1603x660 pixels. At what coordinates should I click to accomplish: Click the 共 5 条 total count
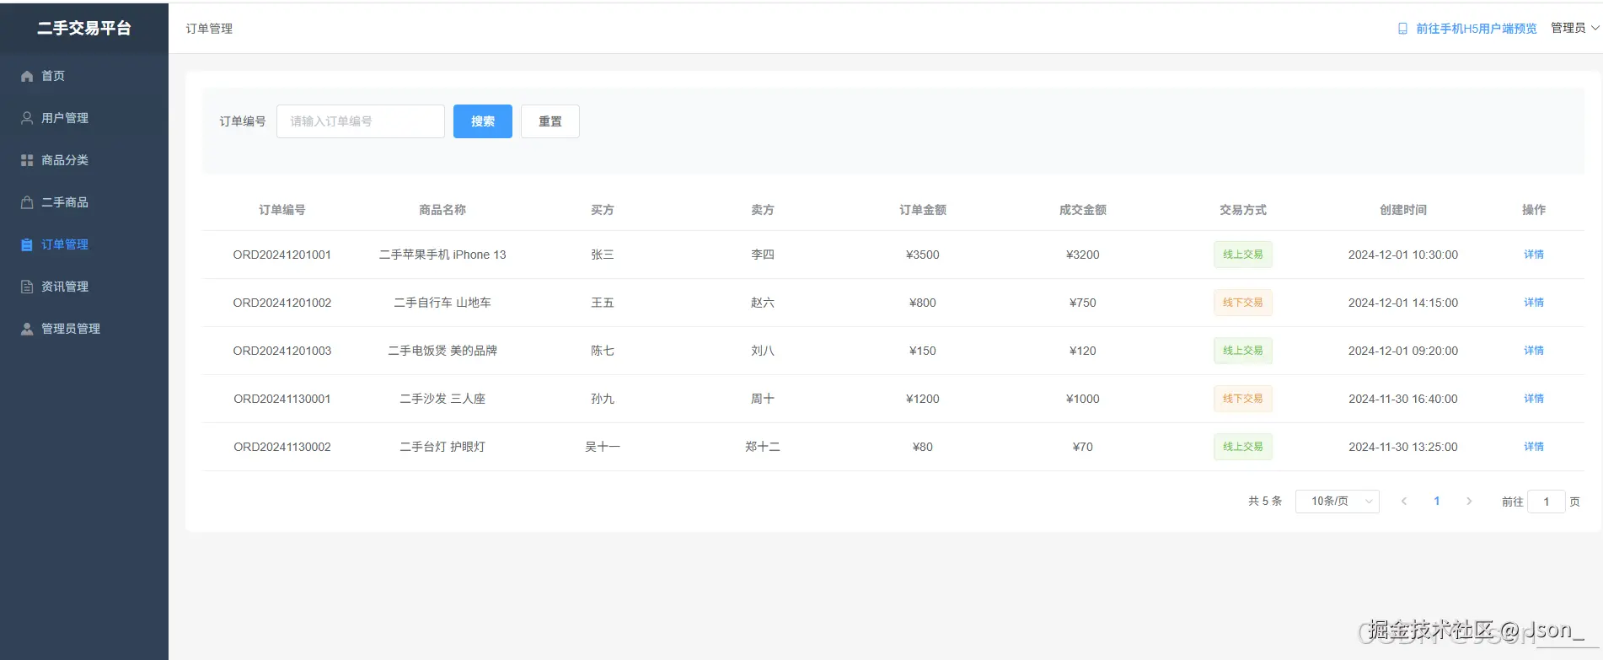point(1265,502)
